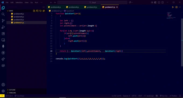The height and width of the screenshot is (98, 183).
Task: Refresh the DAY9 explorer
Action: [x=40, y=11]
